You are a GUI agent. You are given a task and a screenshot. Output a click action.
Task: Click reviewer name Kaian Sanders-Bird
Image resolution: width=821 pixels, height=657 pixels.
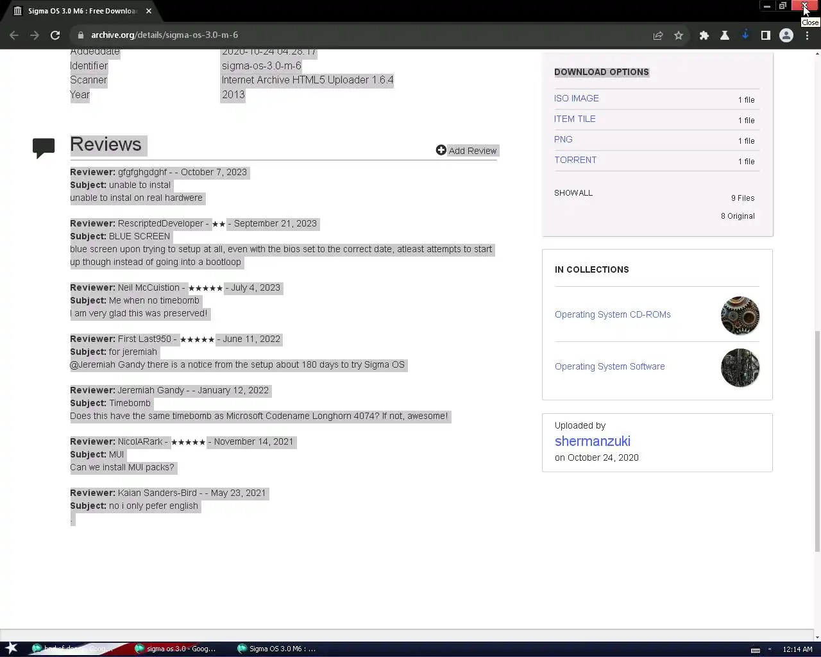click(x=157, y=493)
